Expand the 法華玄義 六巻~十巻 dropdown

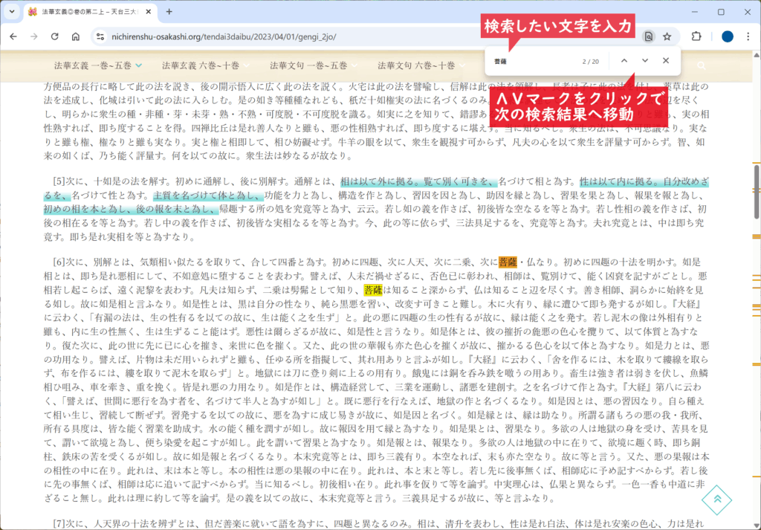point(201,65)
